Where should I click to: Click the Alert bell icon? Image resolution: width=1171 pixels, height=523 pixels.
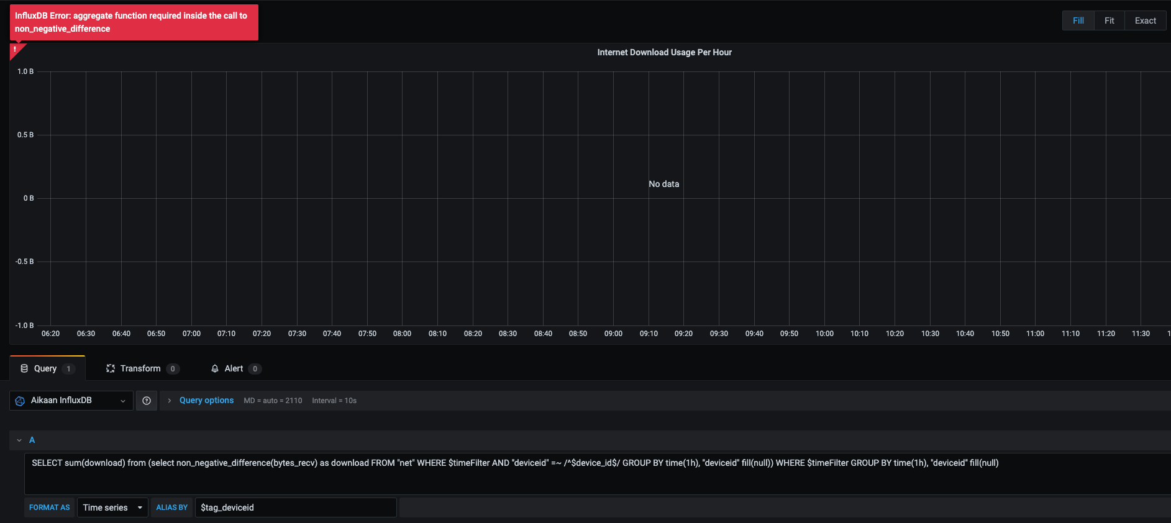[x=215, y=368]
